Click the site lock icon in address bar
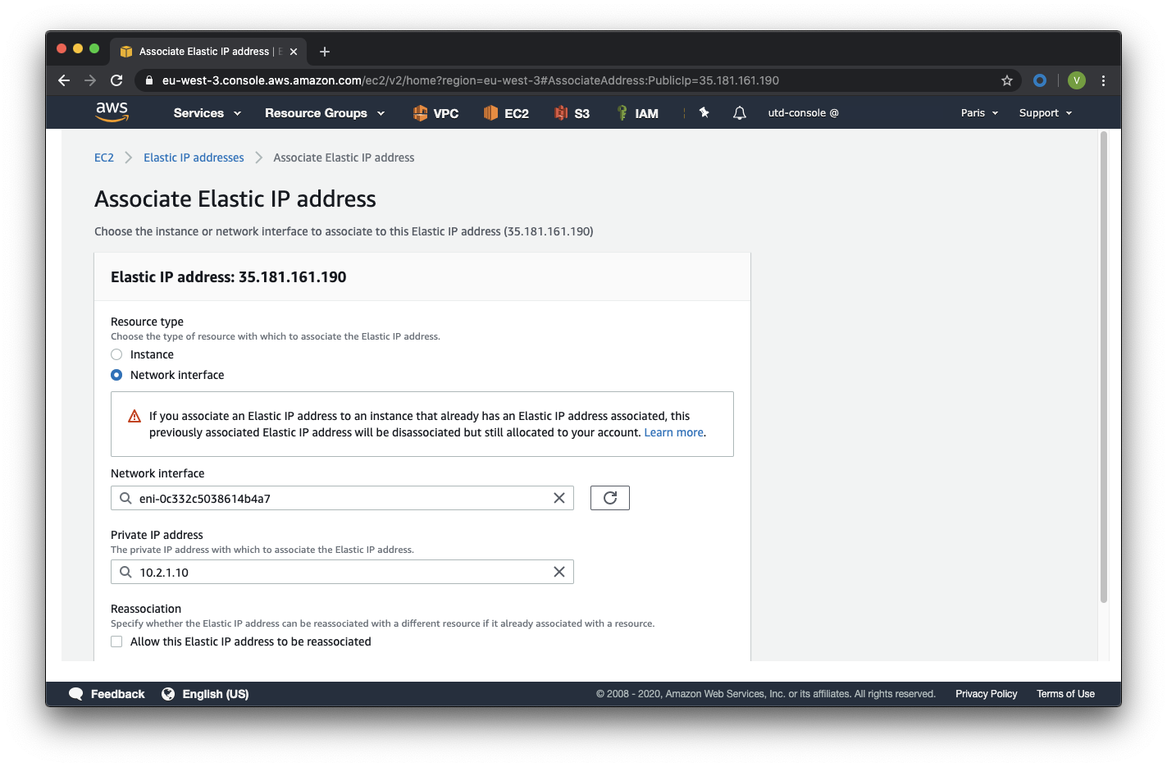 [148, 80]
